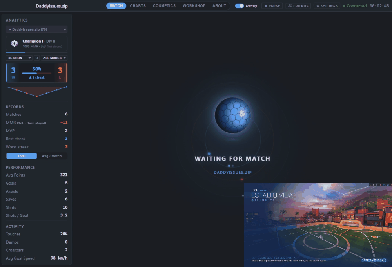
Task: Click the Estadio Vida game preview thumbnail
Action: (318, 225)
